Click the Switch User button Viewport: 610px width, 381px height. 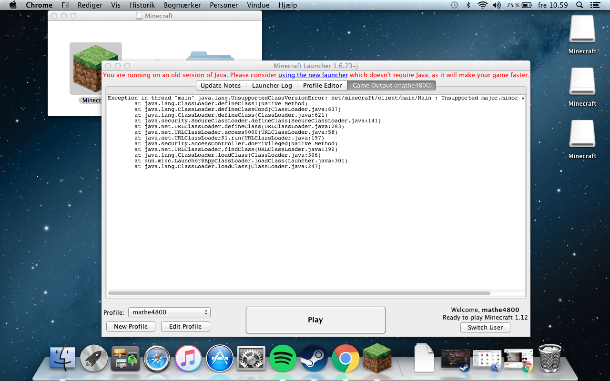485,327
